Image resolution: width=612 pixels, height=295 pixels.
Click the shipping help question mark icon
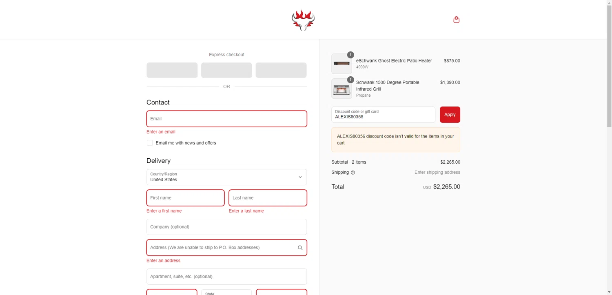353,173
